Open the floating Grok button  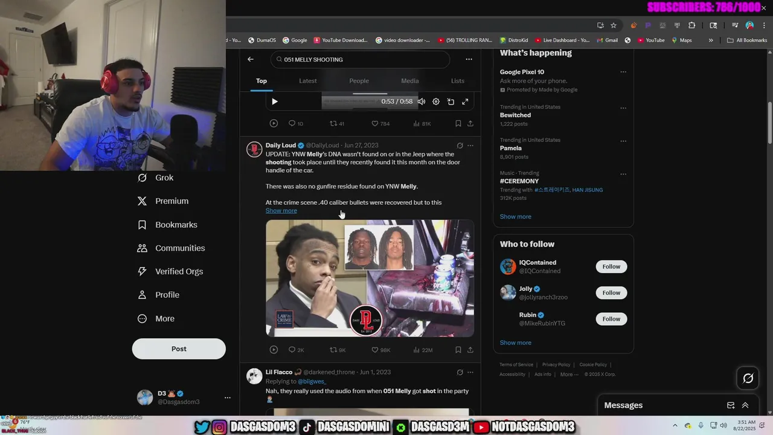[x=748, y=378]
